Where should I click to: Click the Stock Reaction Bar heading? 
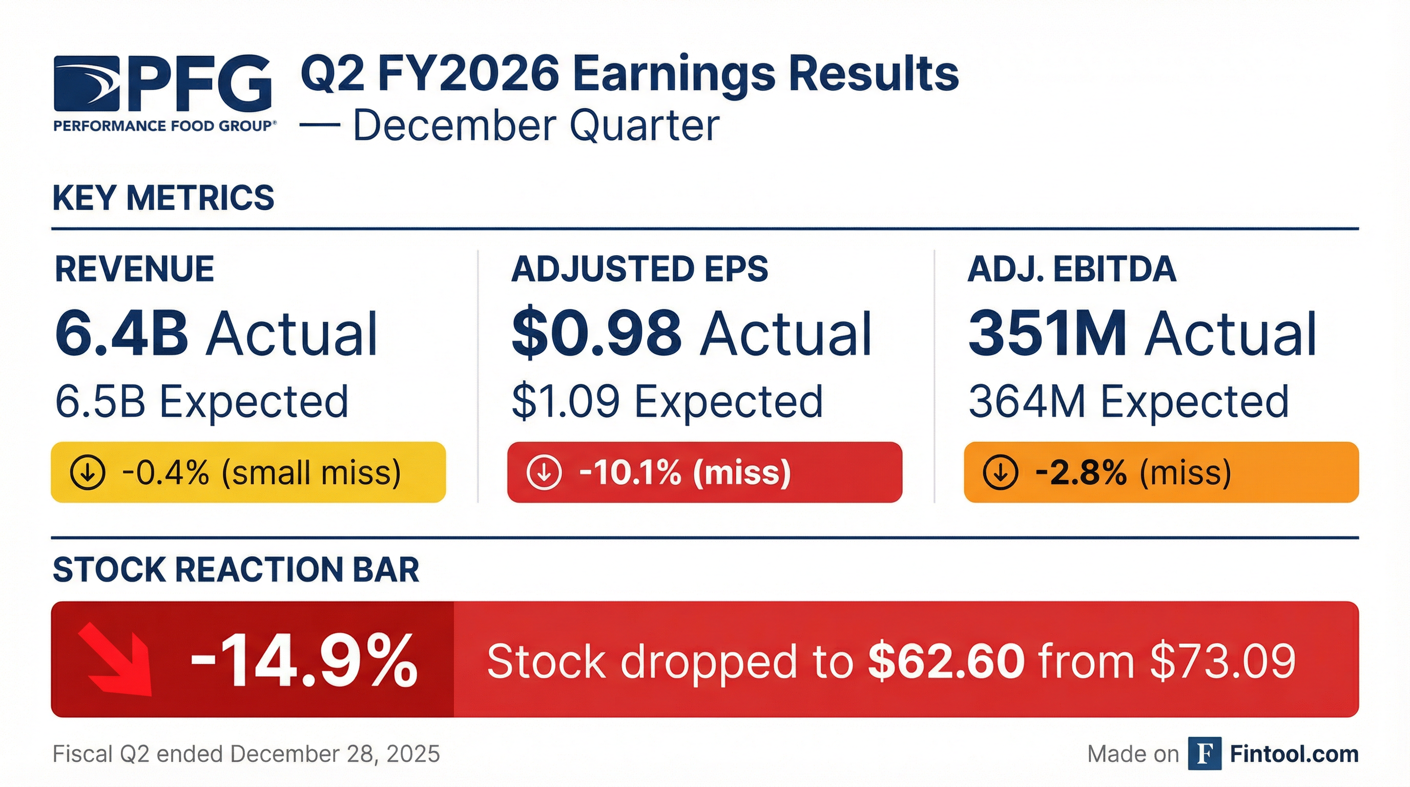click(236, 570)
